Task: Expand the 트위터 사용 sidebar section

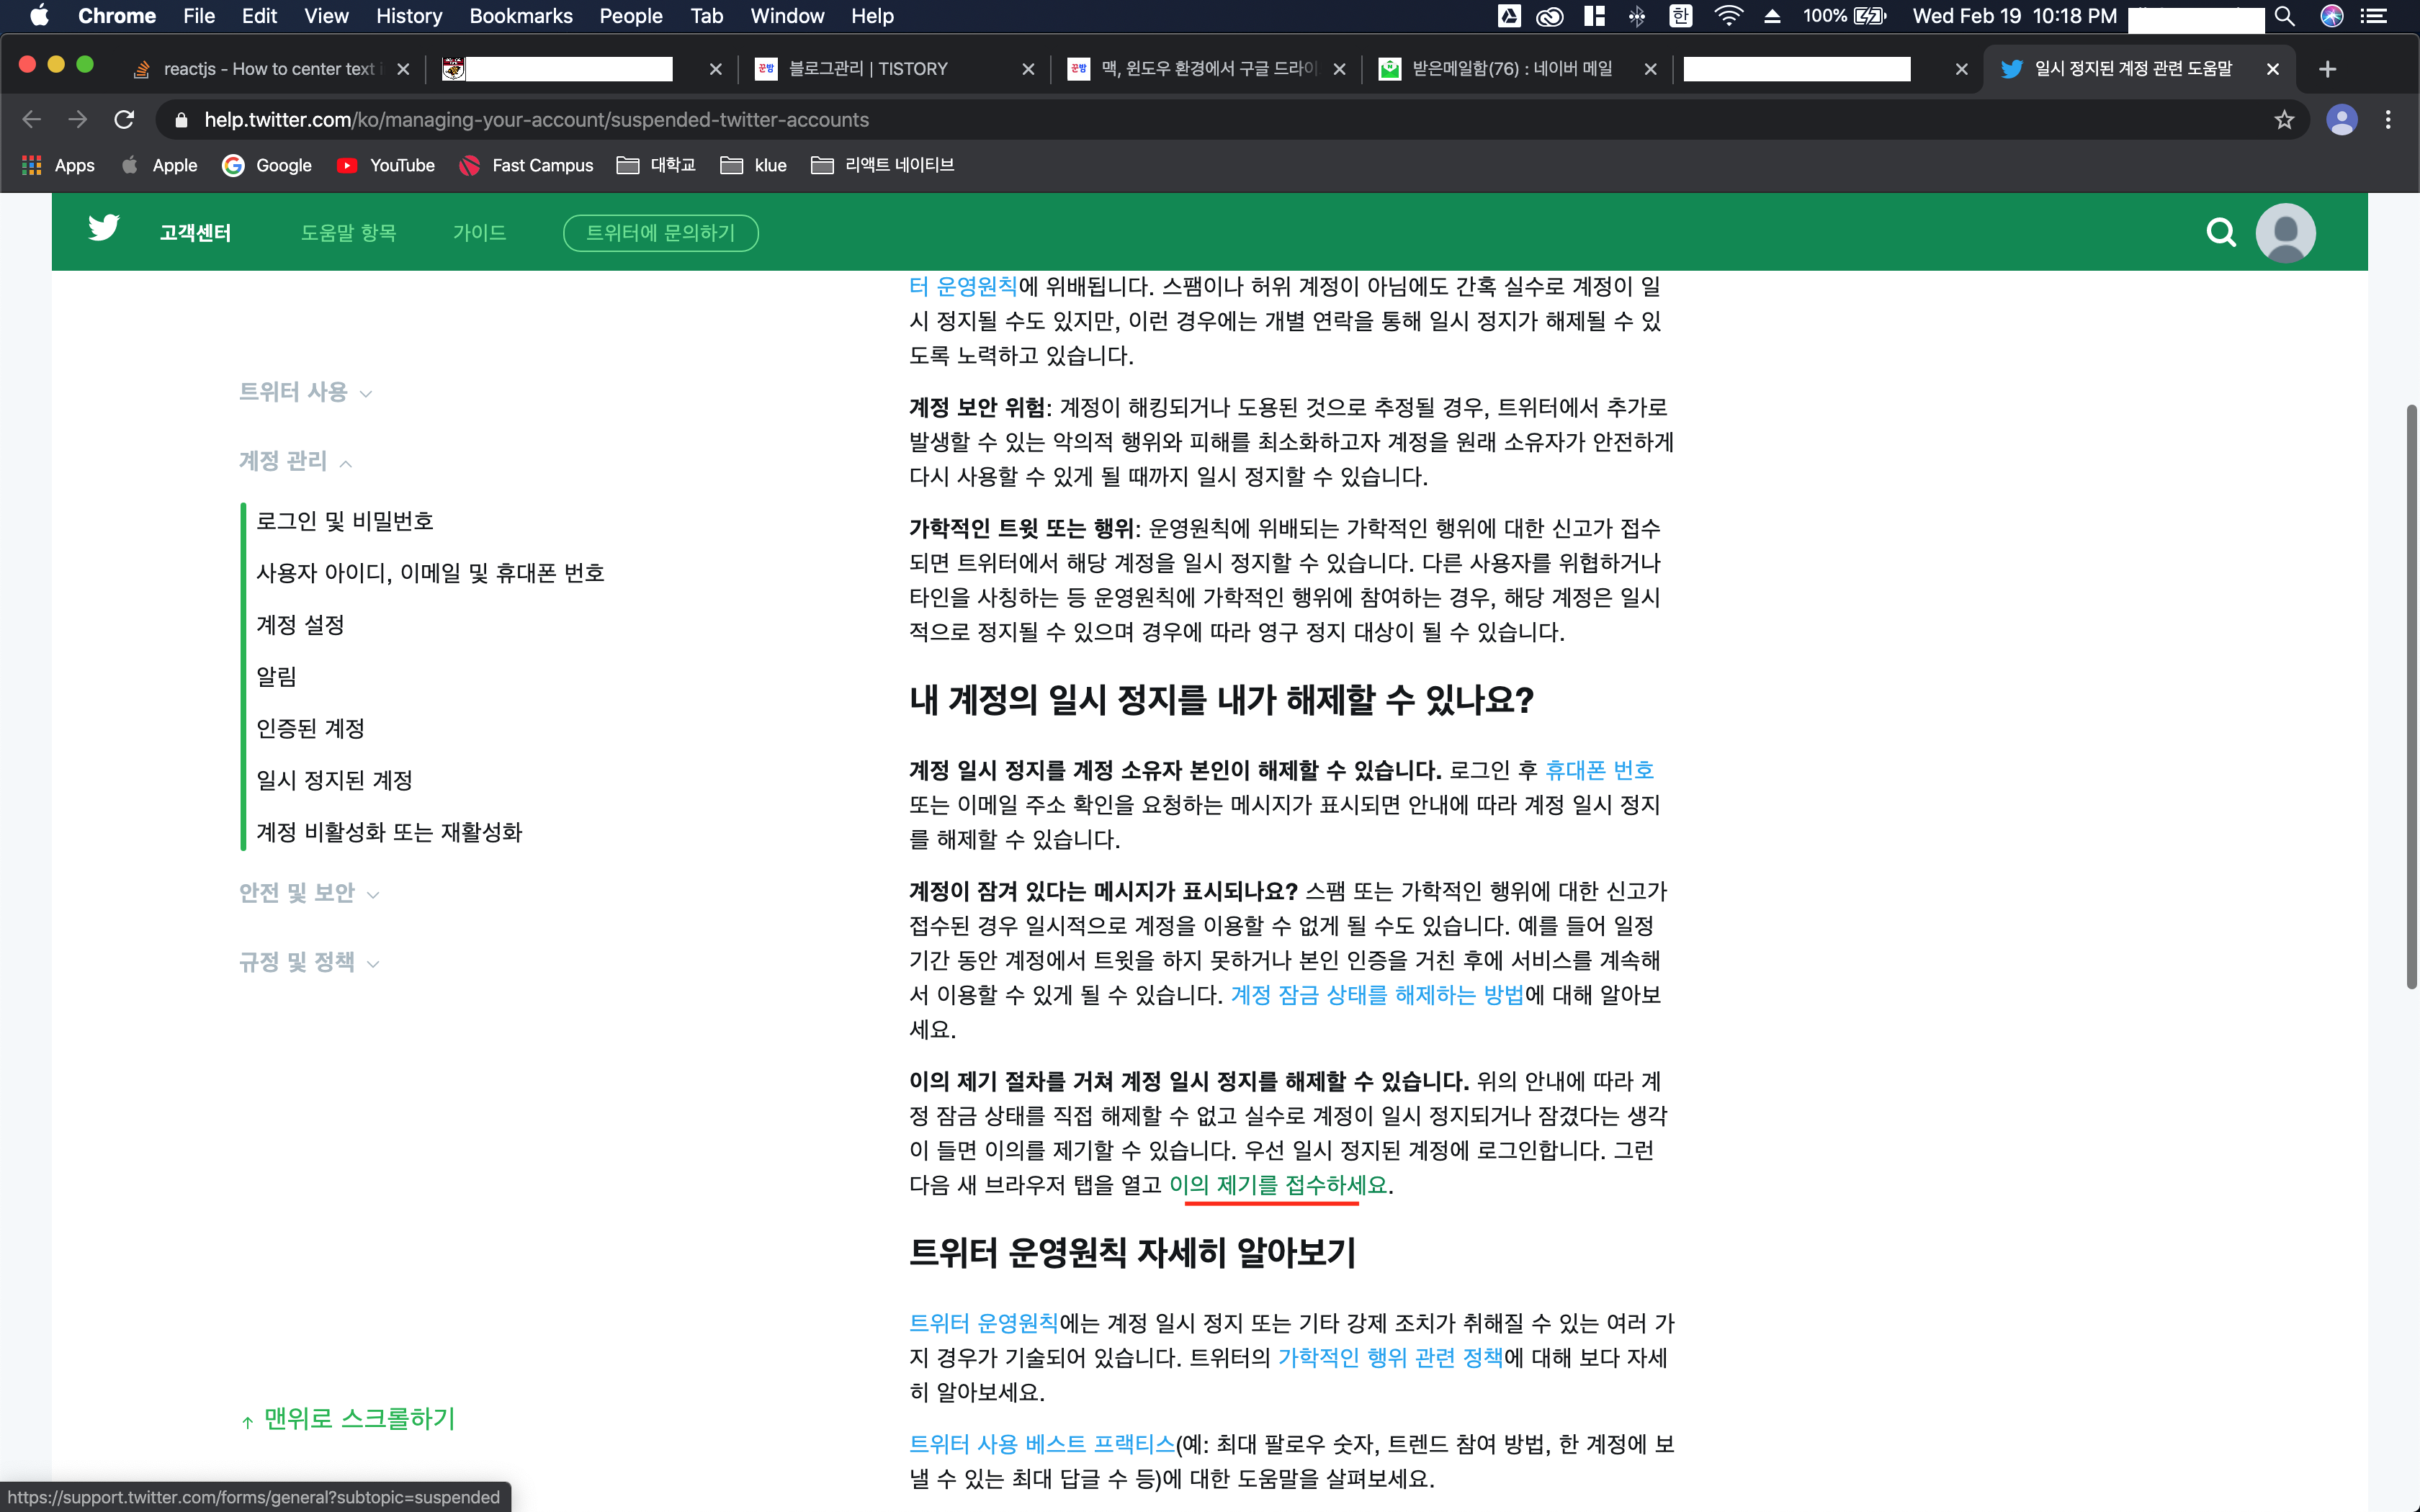Action: point(304,392)
